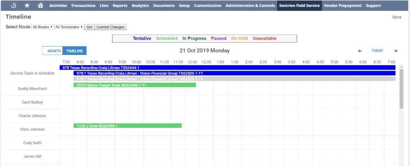Expand the All Technicians dropdown

69,27
